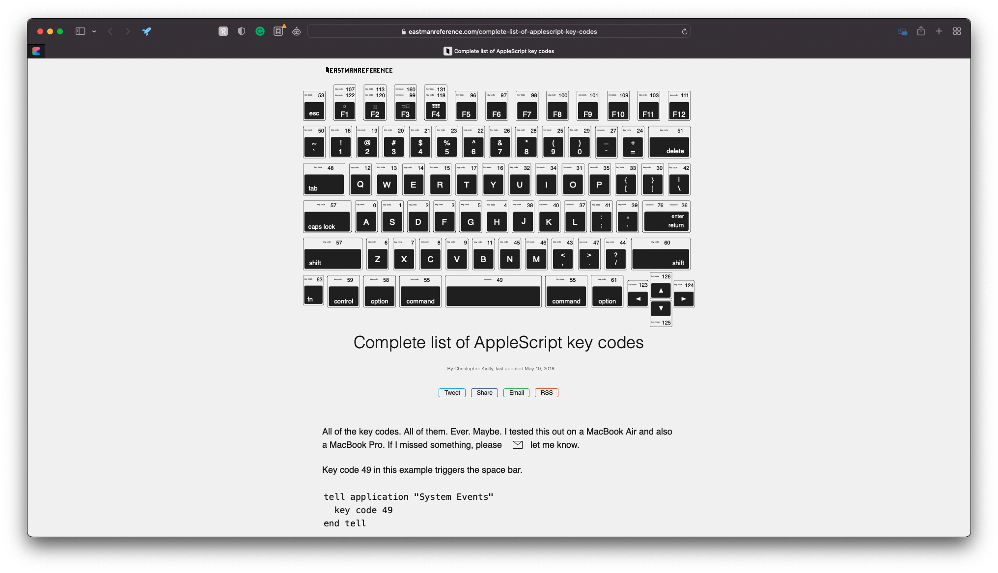Click the address bar URL field
The height and width of the screenshot is (573, 998).
[x=499, y=31]
